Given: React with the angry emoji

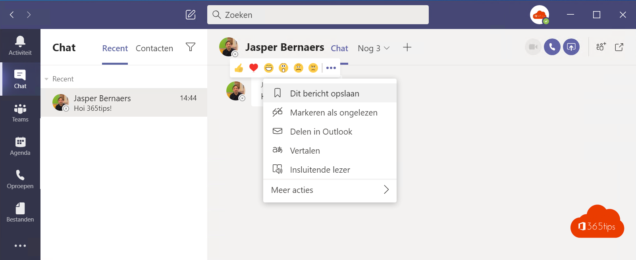Looking at the screenshot, I should [313, 68].
